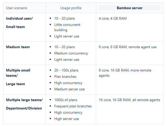Select "16 core, 16 GB RAM, all remote agents"
This screenshot has width=166, height=126.
pyautogui.click(x=129, y=100)
